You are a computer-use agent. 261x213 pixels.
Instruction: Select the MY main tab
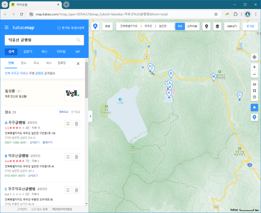point(78,52)
